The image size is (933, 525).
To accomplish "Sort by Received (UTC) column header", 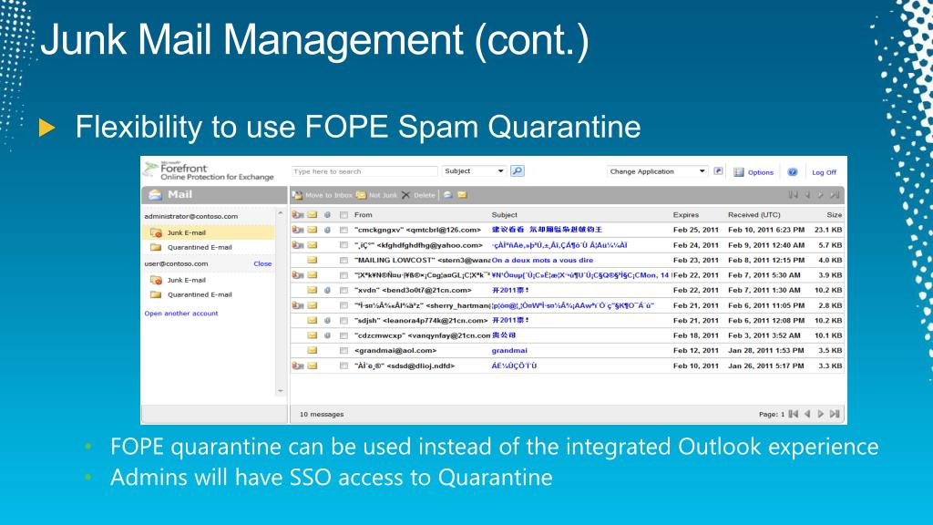I will (x=754, y=215).
